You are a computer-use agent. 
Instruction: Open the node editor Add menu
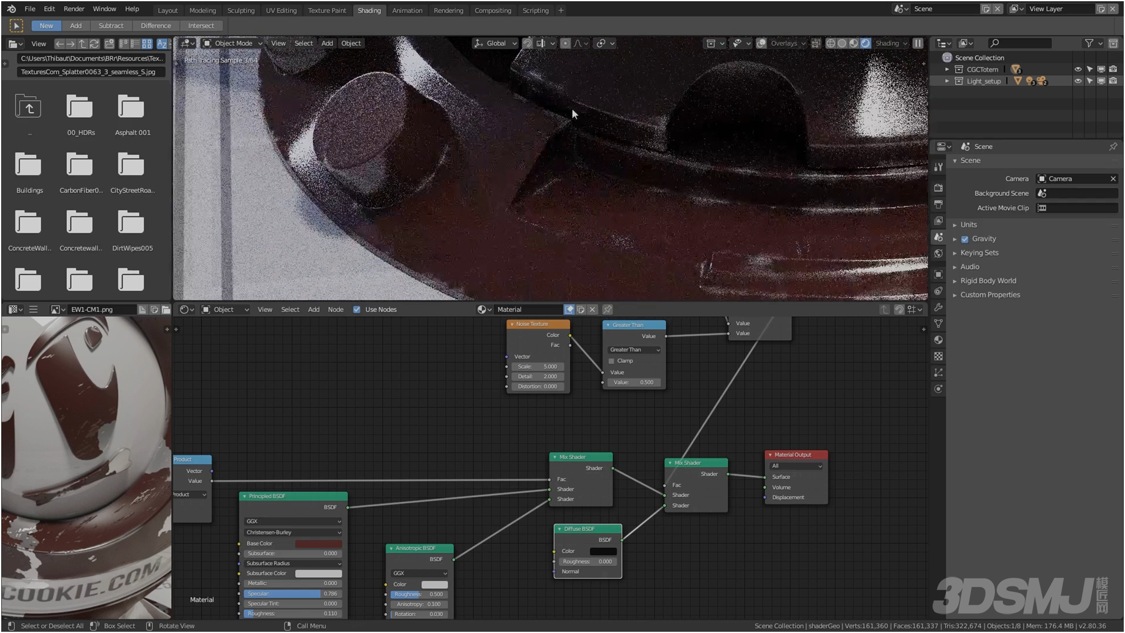313,309
